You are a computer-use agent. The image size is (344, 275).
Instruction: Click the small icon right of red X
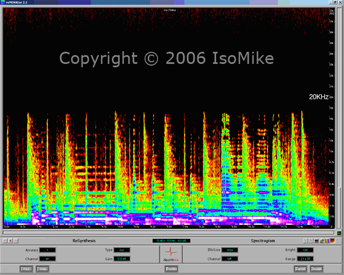click(x=16, y=241)
